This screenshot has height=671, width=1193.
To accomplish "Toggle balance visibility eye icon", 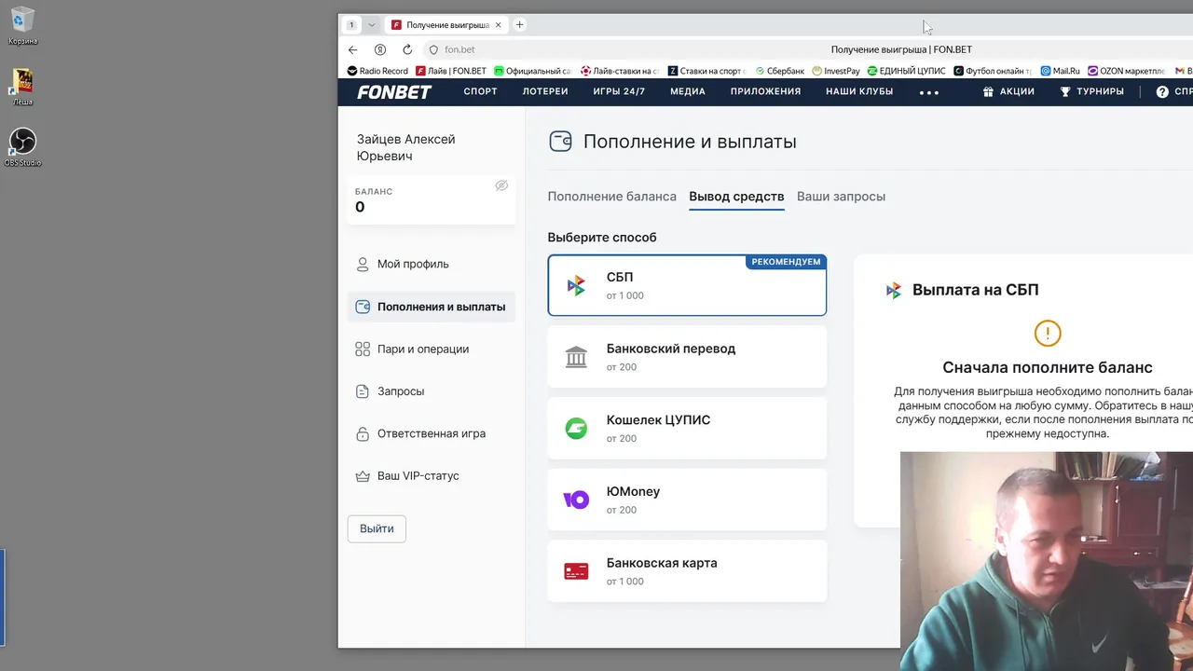I will click(501, 185).
